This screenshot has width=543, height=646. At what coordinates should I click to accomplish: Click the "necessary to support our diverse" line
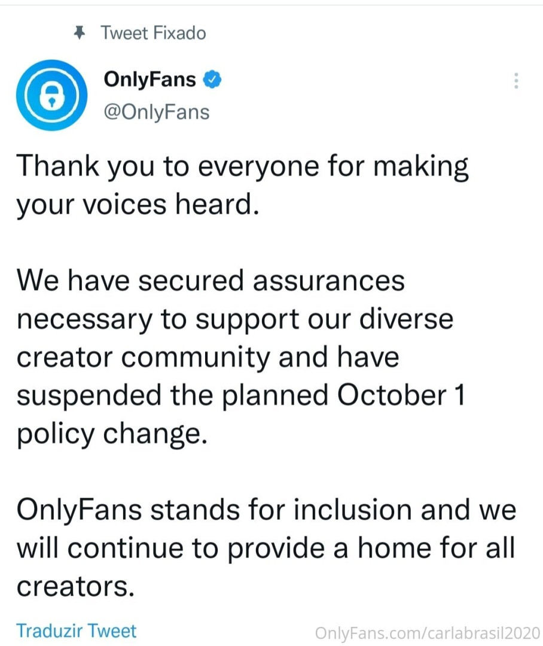[234, 319]
